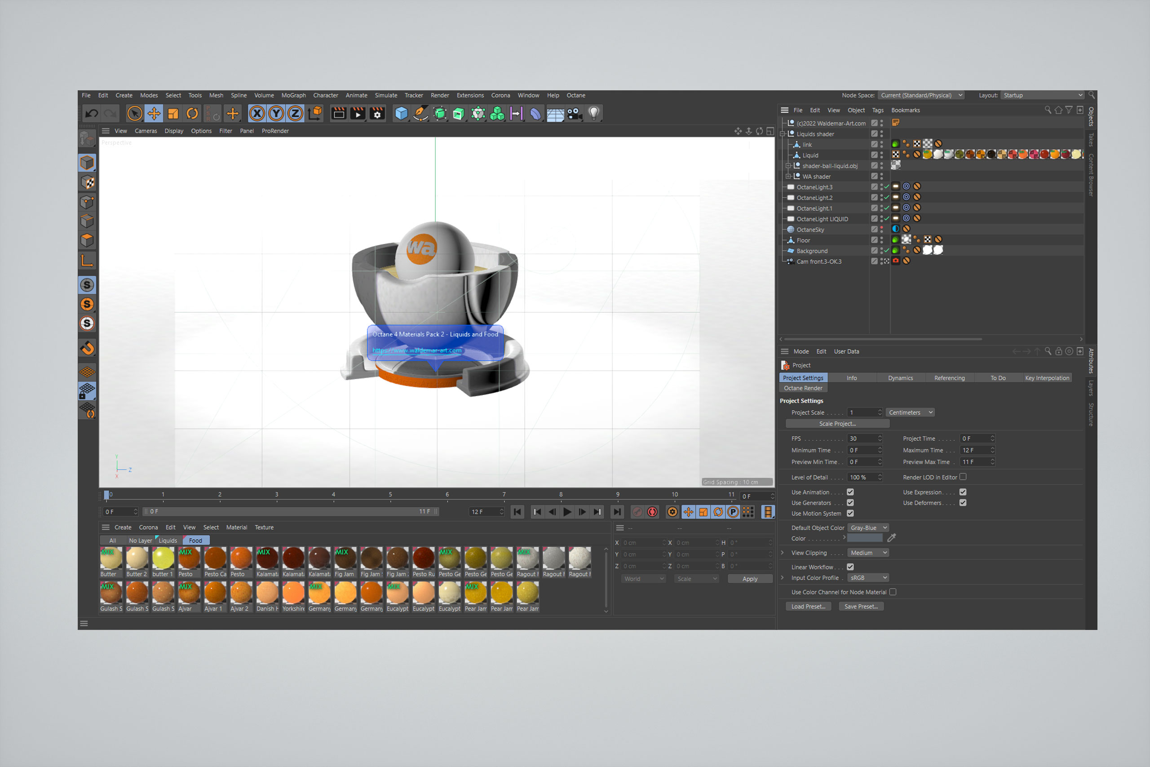Click the timeline preview range bar
The height and width of the screenshot is (767, 1150).
pos(292,512)
